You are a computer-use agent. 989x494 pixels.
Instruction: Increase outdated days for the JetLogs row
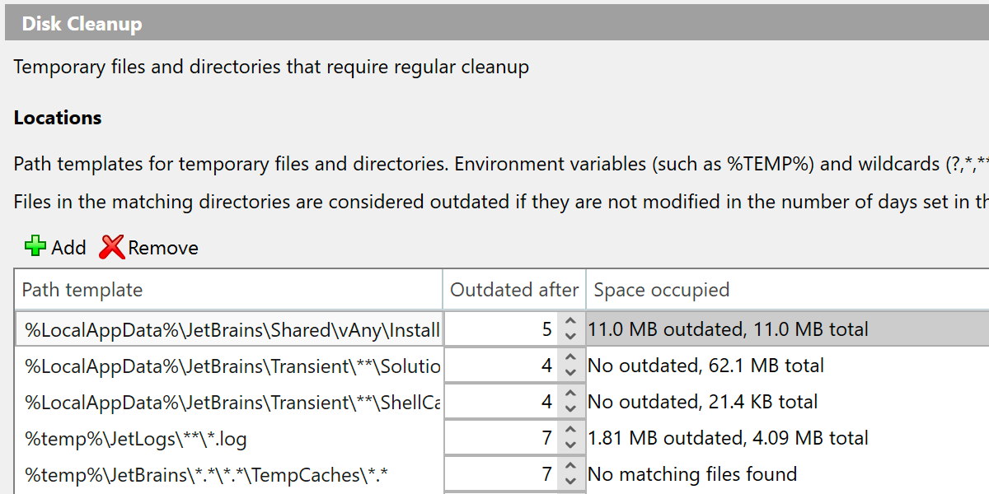(569, 431)
